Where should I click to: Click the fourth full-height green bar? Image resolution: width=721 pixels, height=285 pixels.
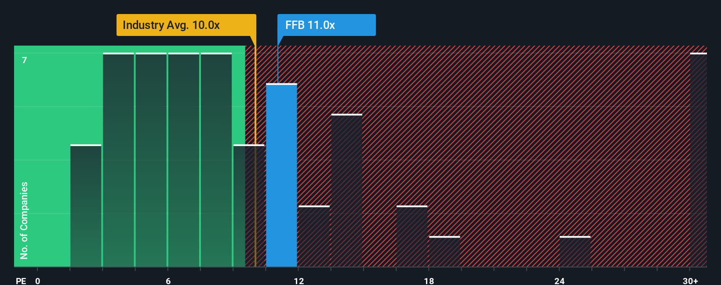216,160
